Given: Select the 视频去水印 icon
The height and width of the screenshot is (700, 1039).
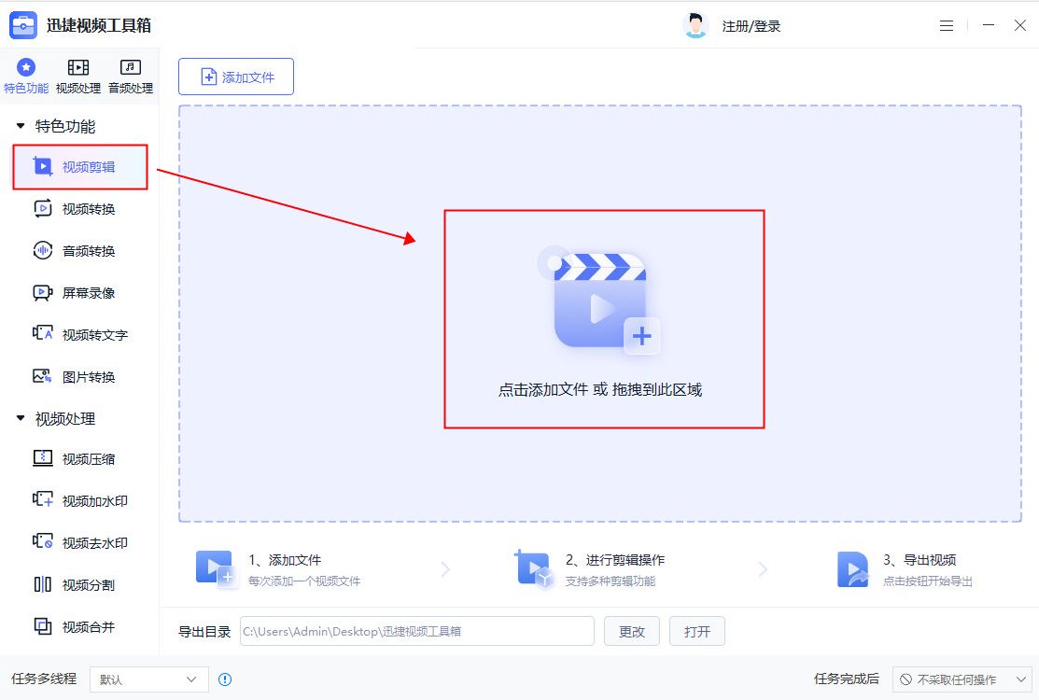Looking at the screenshot, I should 42,541.
